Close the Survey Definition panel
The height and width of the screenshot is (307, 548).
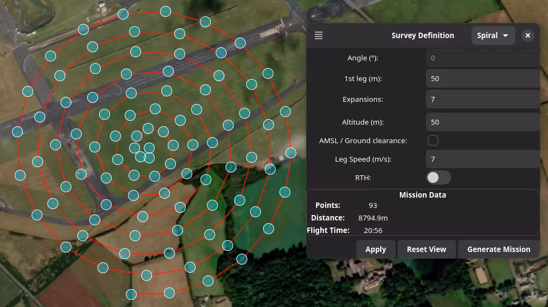pyautogui.click(x=527, y=35)
